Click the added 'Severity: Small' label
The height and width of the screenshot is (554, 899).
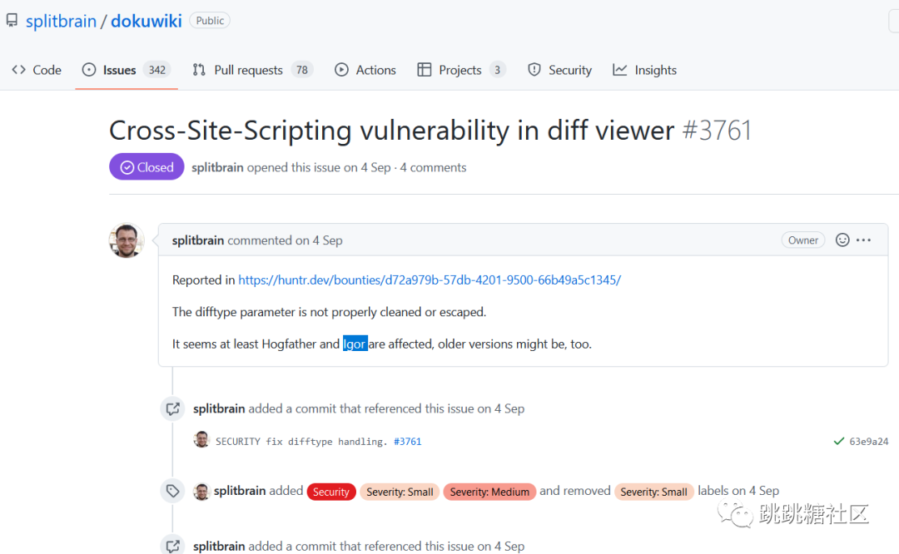pyautogui.click(x=400, y=492)
